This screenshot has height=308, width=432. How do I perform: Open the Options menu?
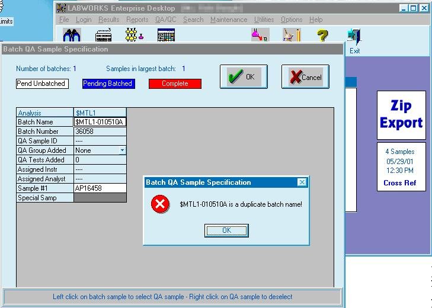pyautogui.click(x=292, y=20)
